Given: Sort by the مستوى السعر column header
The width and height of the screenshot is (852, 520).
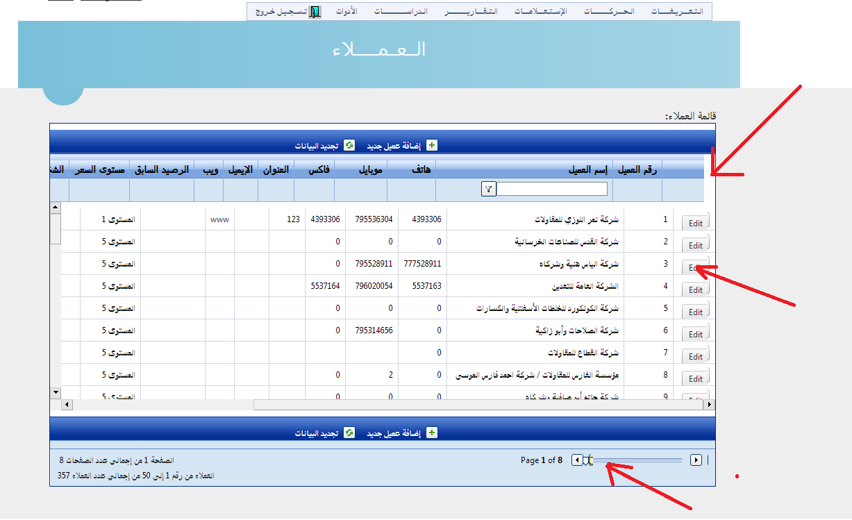Looking at the screenshot, I should pyautogui.click(x=99, y=169).
